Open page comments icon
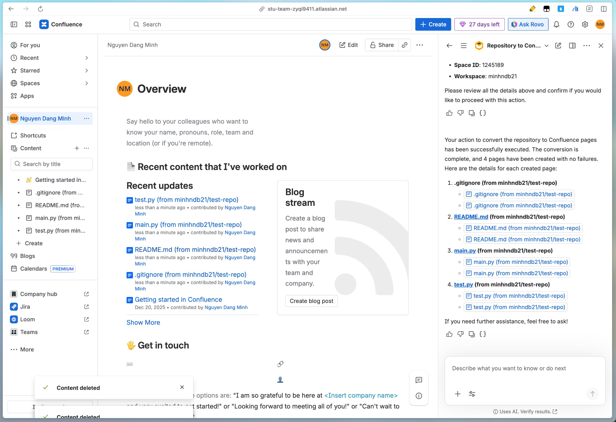Screen dimensions: 616x422 [x=419, y=380]
